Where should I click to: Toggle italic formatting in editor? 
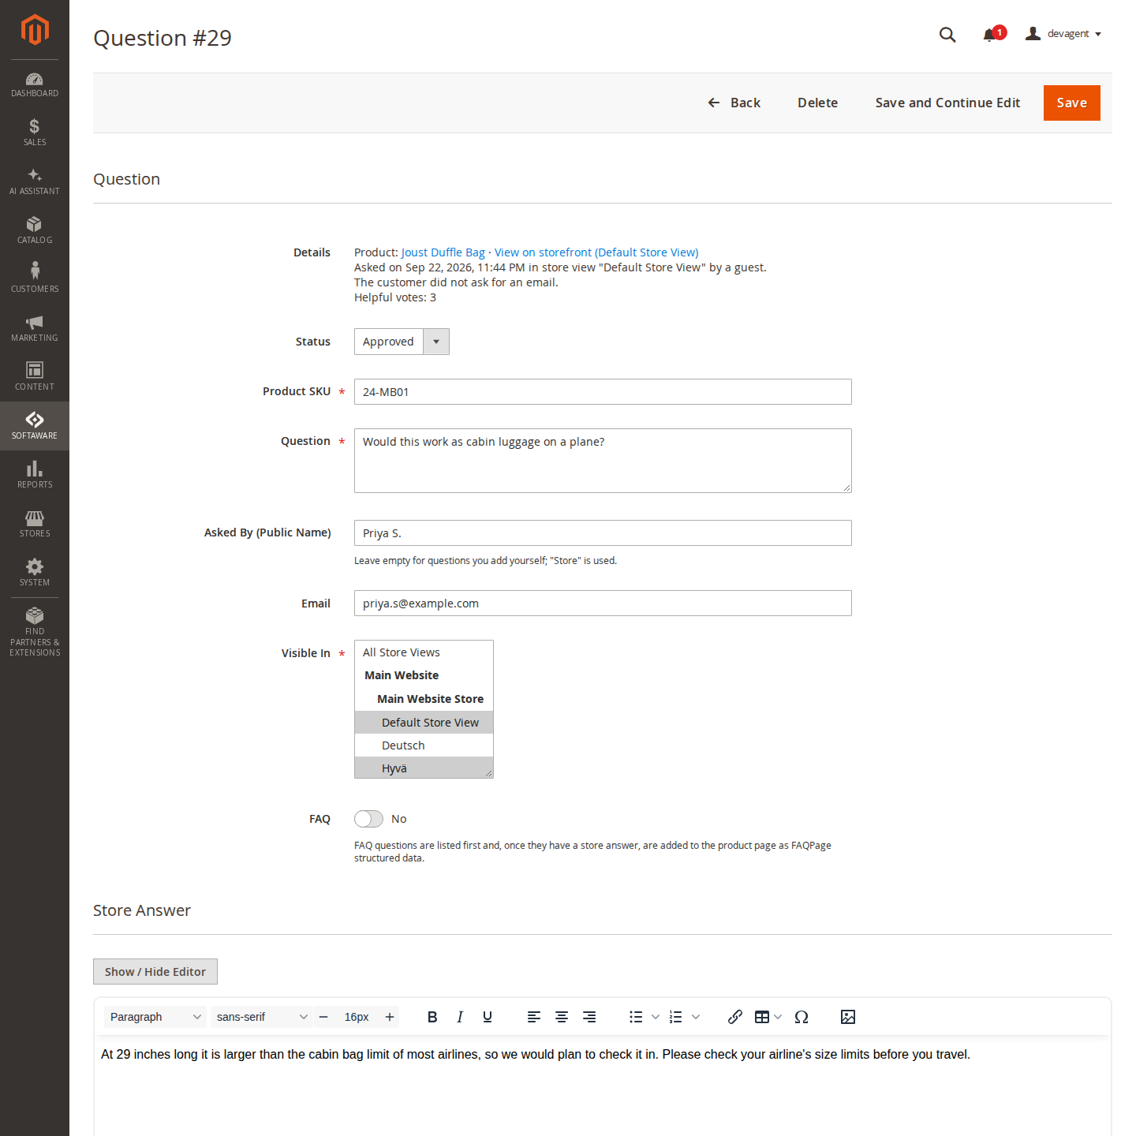coord(460,1017)
